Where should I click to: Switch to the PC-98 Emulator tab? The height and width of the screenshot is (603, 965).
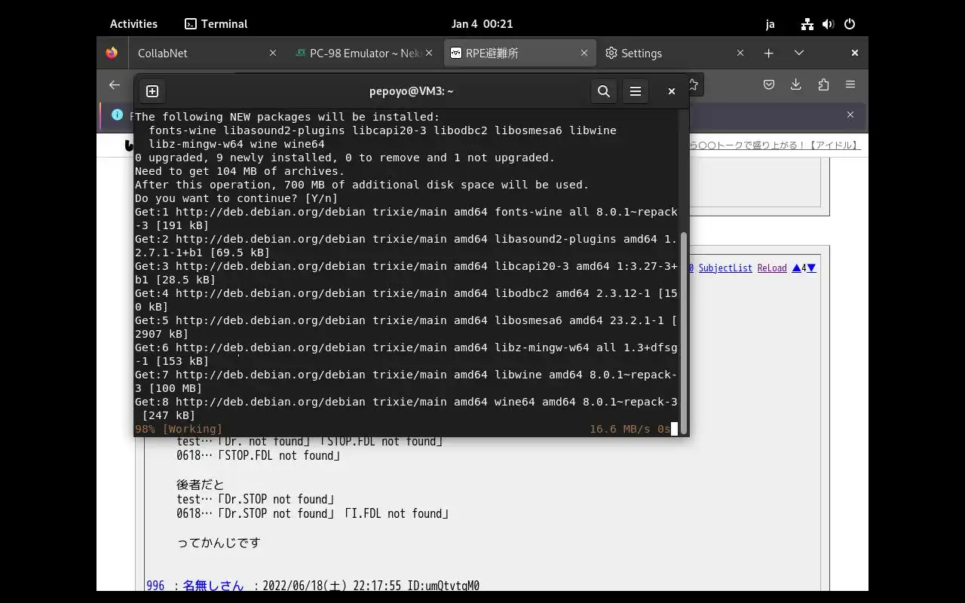365,54
